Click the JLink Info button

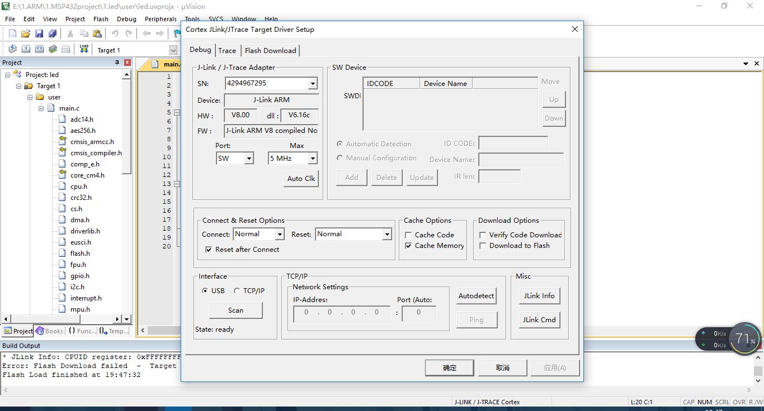coord(539,296)
